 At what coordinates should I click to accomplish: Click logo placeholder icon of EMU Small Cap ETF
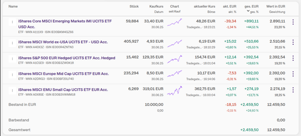12,91
